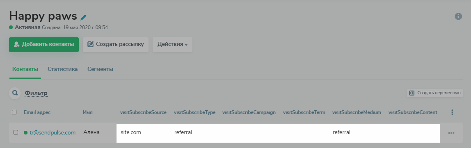
Task: Click the Добавить контакты button
Action: tap(44, 44)
